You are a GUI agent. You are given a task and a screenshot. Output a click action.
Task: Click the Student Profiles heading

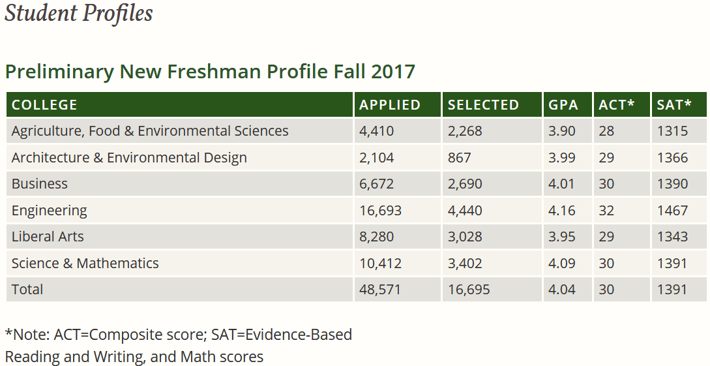click(x=79, y=13)
